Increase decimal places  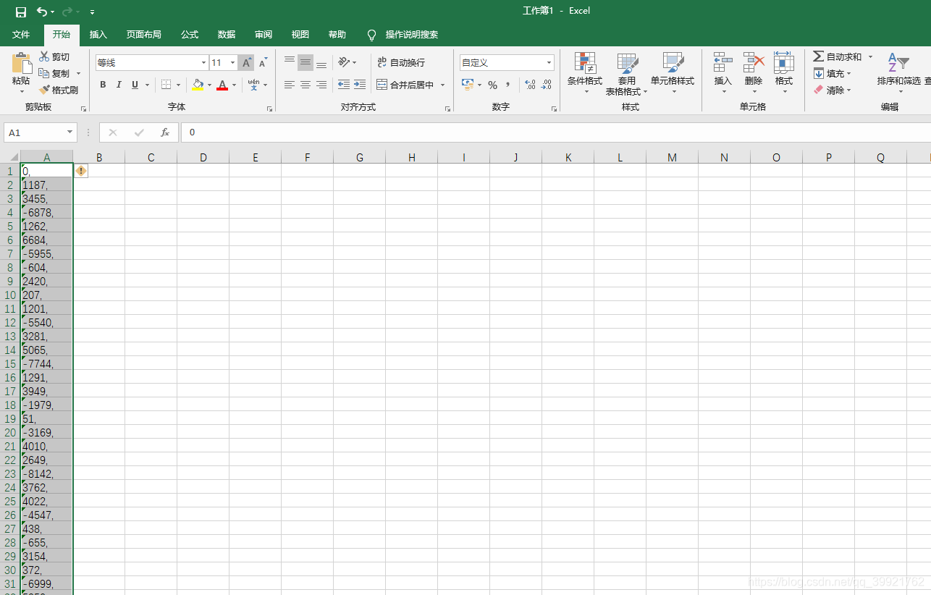pos(530,85)
